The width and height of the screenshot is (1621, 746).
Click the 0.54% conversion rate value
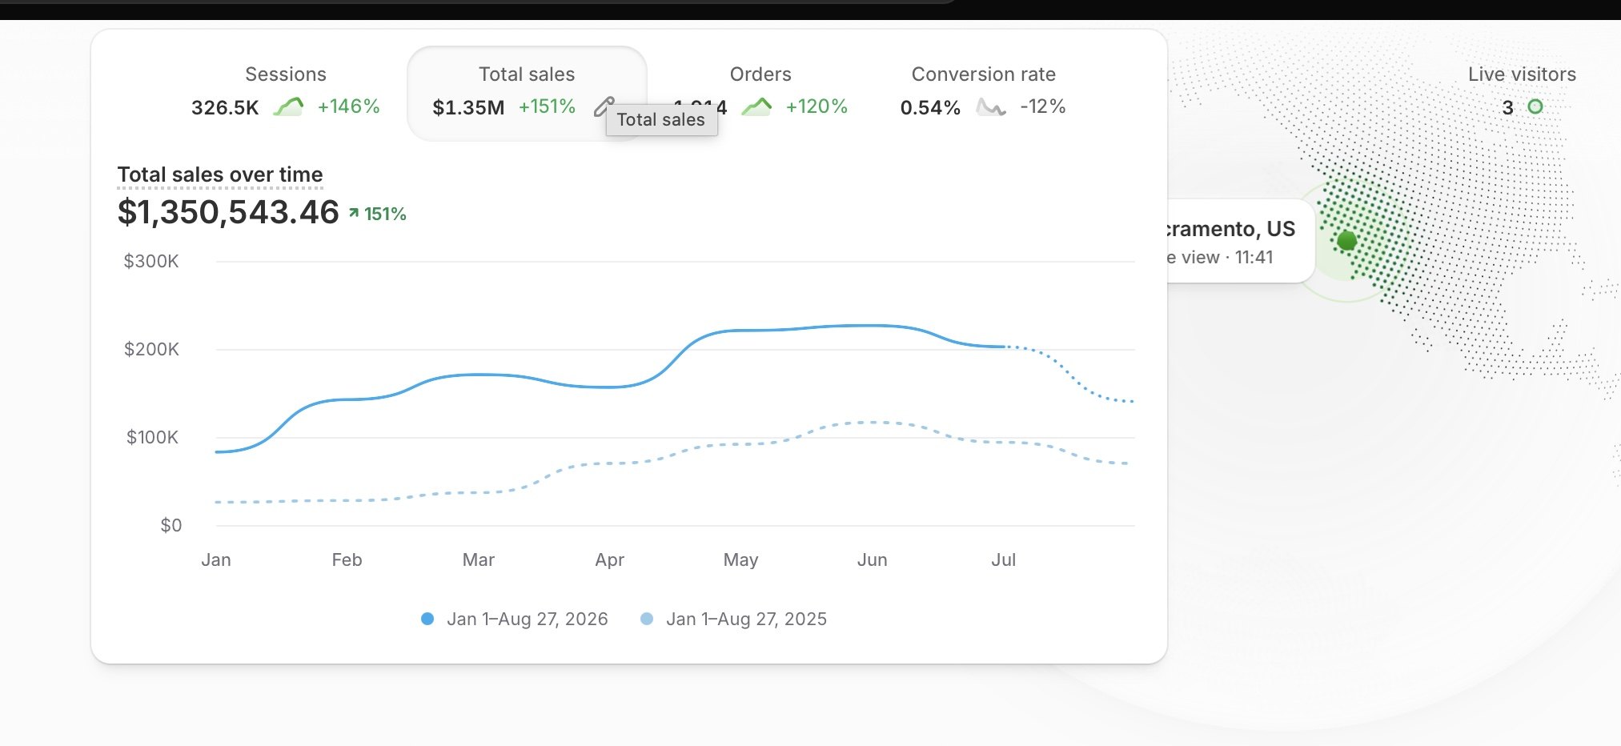[930, 107]
